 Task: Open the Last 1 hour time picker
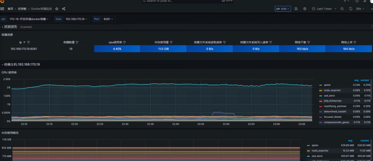324,9
